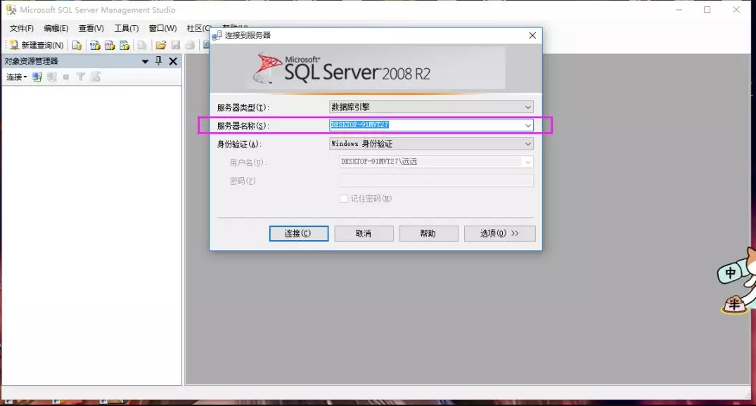The height and width of the screenshot is (406, 756).
Task: Click the Database Engine Query icon
Action: point(77,45)
